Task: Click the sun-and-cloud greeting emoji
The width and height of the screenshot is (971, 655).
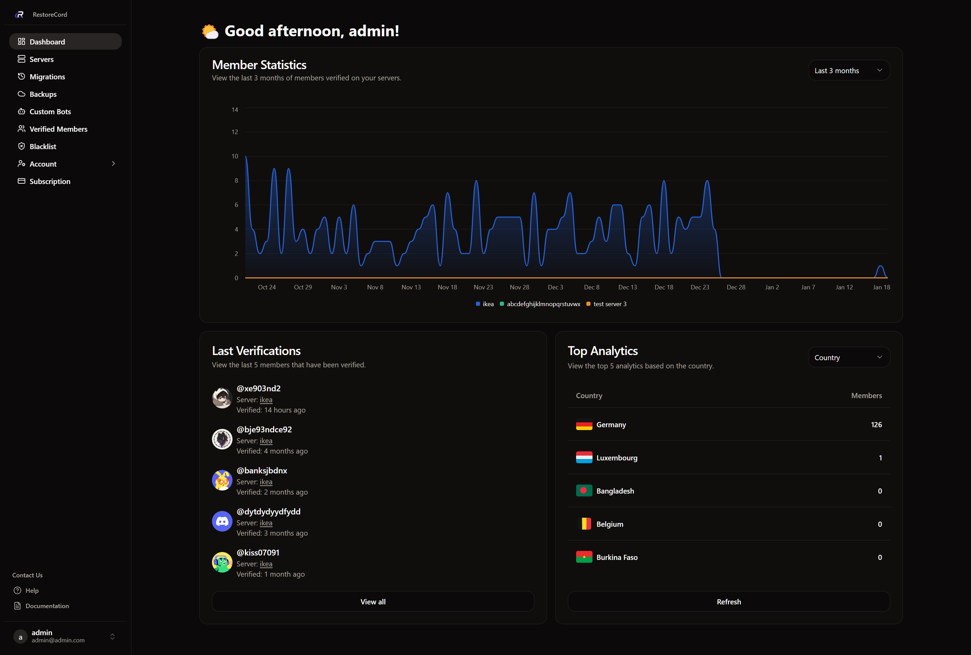Action: 210,31
